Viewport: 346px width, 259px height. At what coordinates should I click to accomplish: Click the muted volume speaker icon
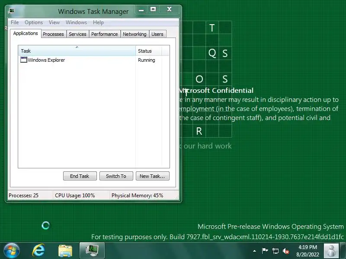pyautogui.click(x=286, y=251)
